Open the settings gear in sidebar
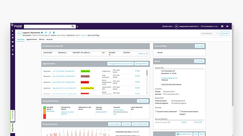 pyautogui.click(x=13, y=54)
